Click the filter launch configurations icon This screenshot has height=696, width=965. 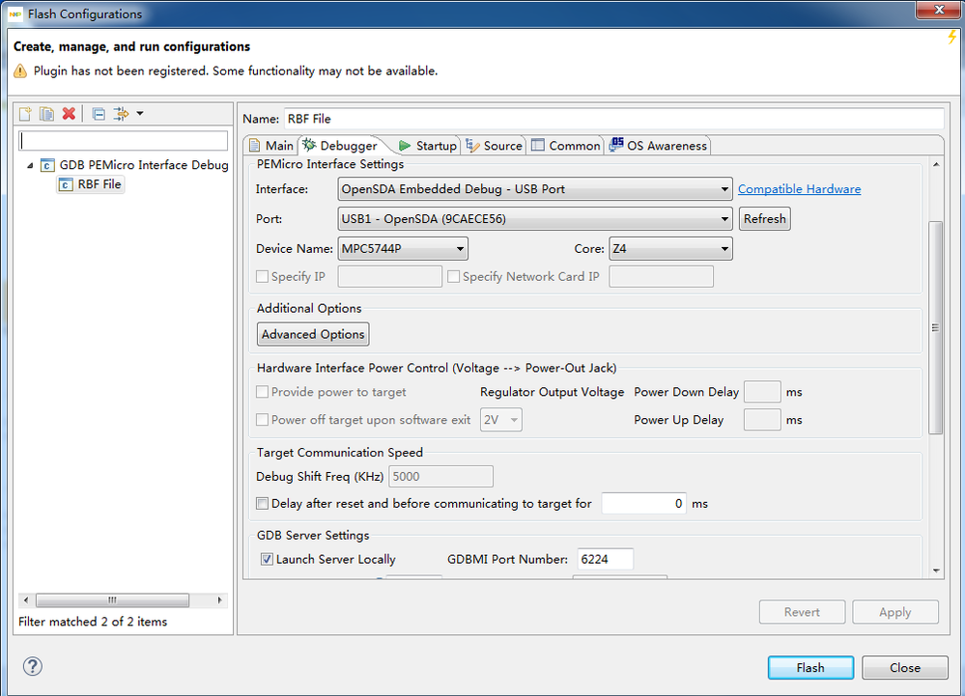(121, 114)
